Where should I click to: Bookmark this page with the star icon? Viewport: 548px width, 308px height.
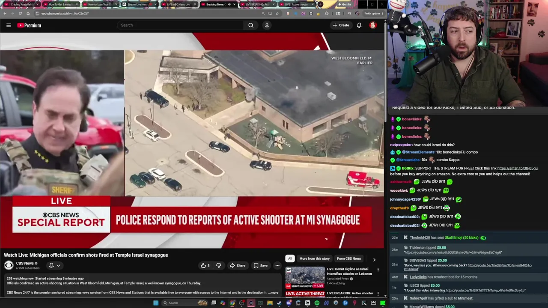(277, 13)
